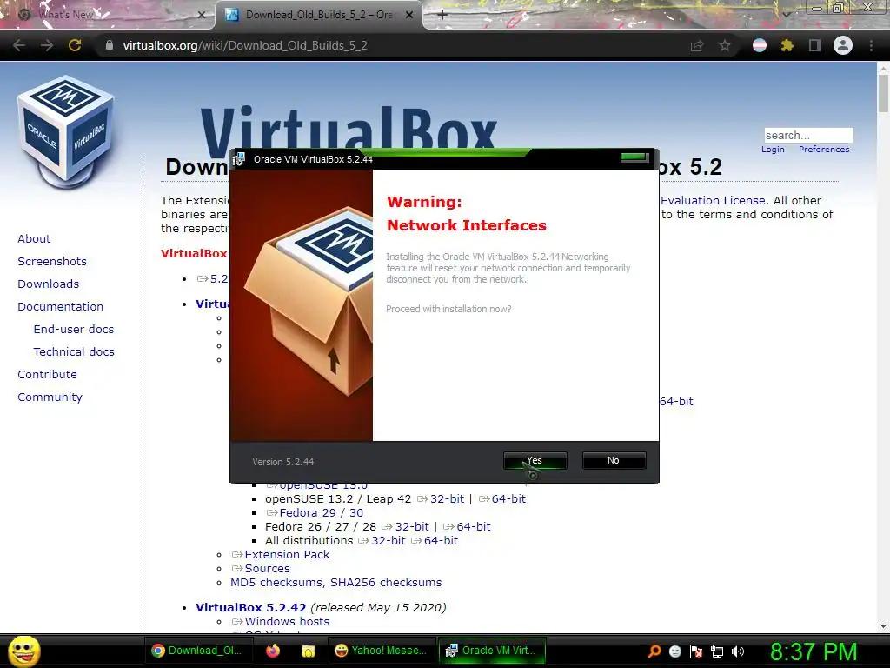Select the Download_Old_Builds_5_2 tab
This screenshot has height=668, width=890.
click(318, 16)
